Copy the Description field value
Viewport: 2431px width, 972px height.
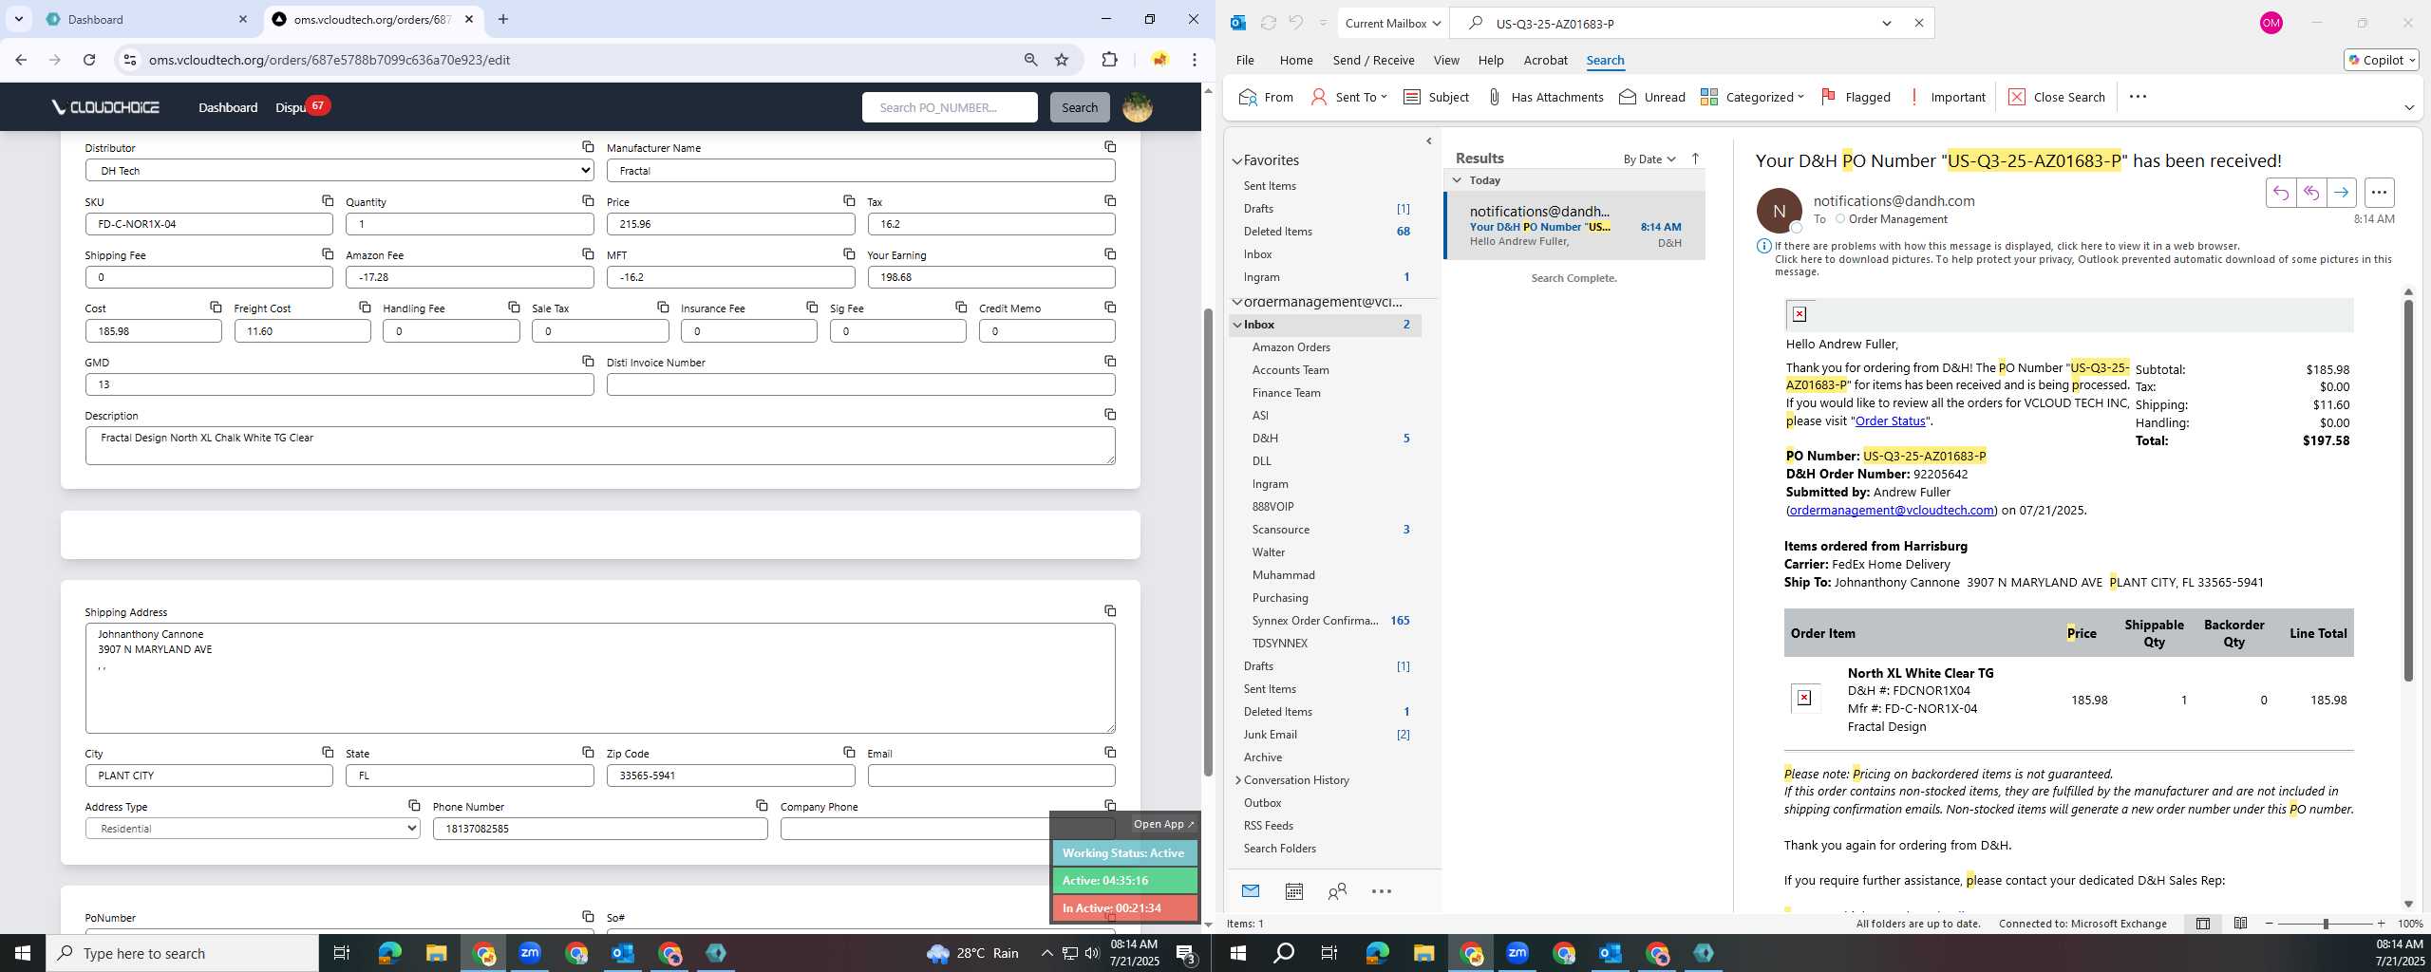(x=1109, y=414)
